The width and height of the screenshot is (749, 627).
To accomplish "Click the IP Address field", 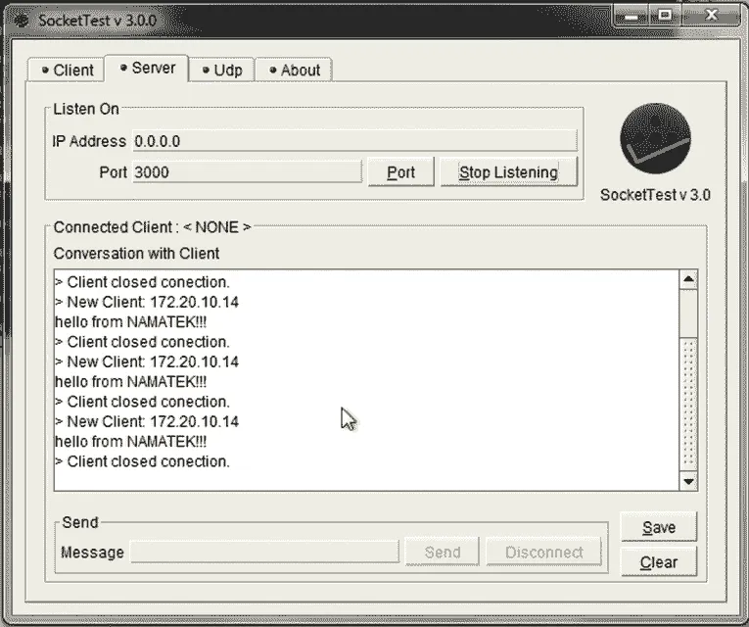I will pyautogui.click(x=354, y=141).
